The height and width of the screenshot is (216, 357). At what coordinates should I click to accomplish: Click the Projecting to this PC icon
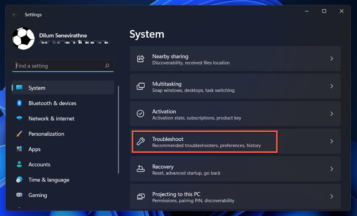pos(140,196)
